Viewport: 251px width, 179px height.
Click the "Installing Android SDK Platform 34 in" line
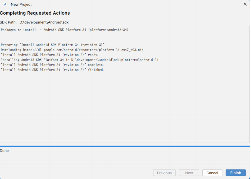click(80, 60)
